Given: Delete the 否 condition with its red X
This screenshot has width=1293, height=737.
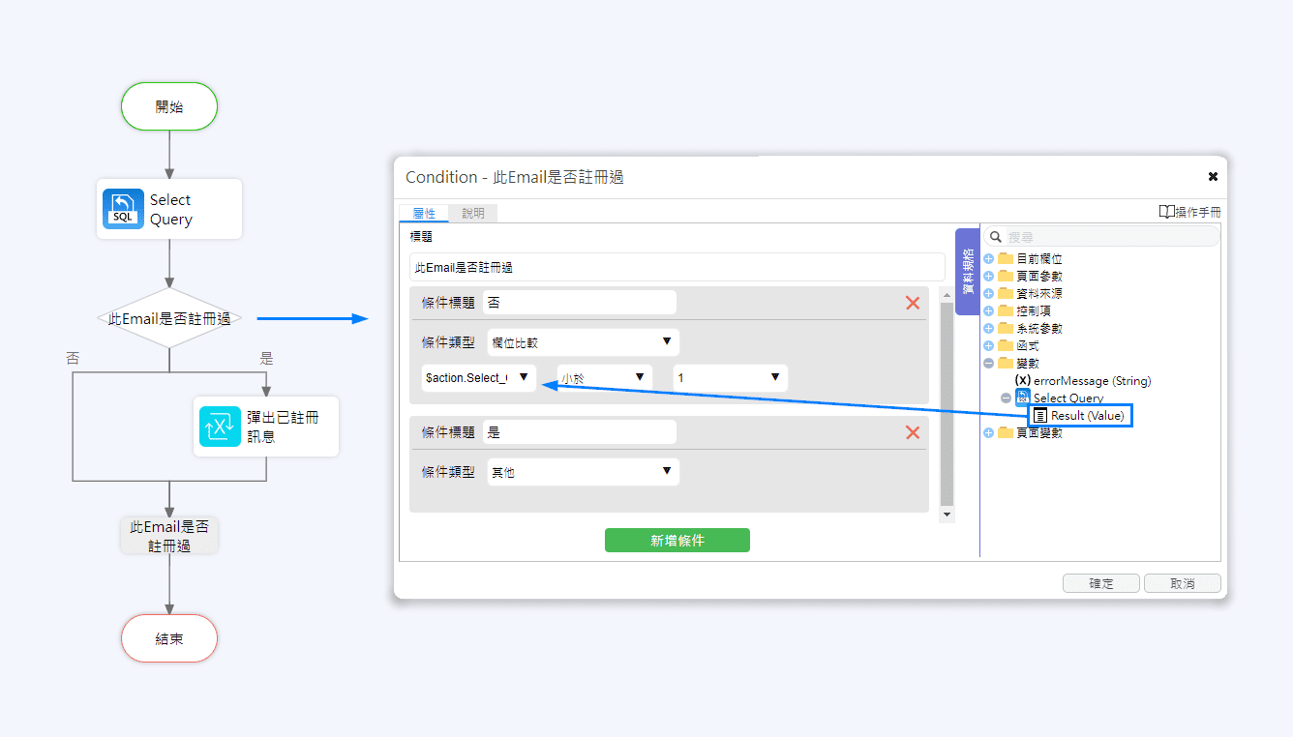Looking at the screenshot, I should click(913, 303).
